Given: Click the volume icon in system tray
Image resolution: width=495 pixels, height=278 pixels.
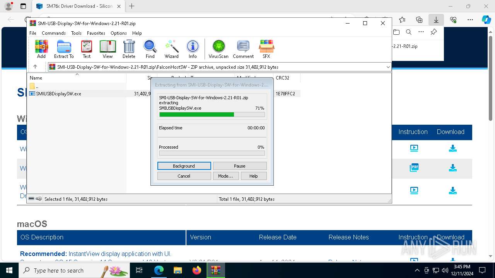Looking at the screenshot, I should pos(445,270).
